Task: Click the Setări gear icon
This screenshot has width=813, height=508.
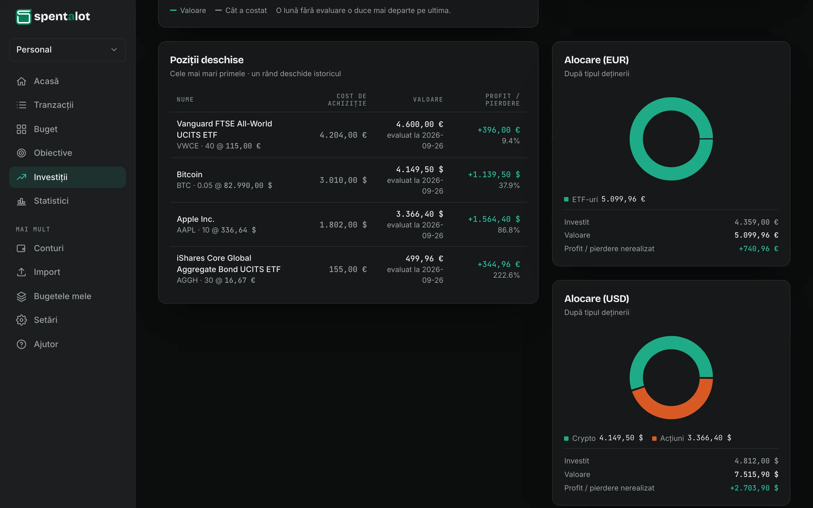Action: click(x=21, y=320)
